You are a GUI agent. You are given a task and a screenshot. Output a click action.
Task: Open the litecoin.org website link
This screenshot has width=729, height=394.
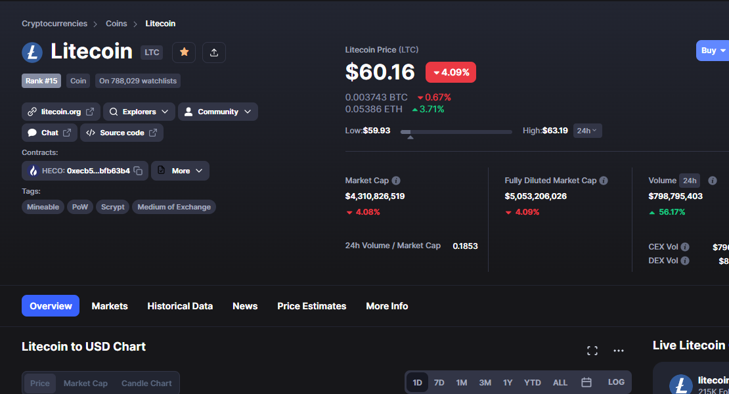(61, 112)
